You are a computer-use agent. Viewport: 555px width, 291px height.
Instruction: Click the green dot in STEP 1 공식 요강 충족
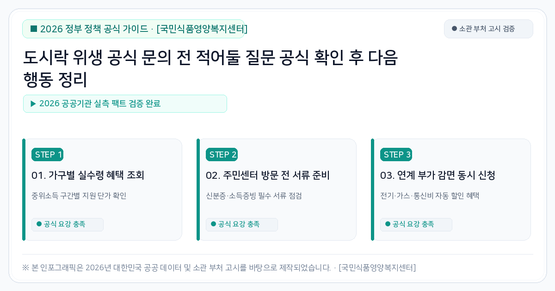39,224
